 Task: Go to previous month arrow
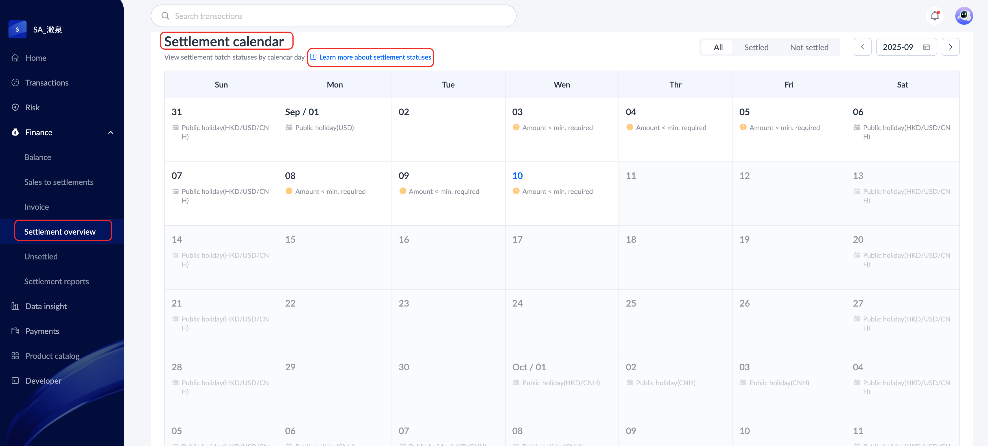[862, 47]
